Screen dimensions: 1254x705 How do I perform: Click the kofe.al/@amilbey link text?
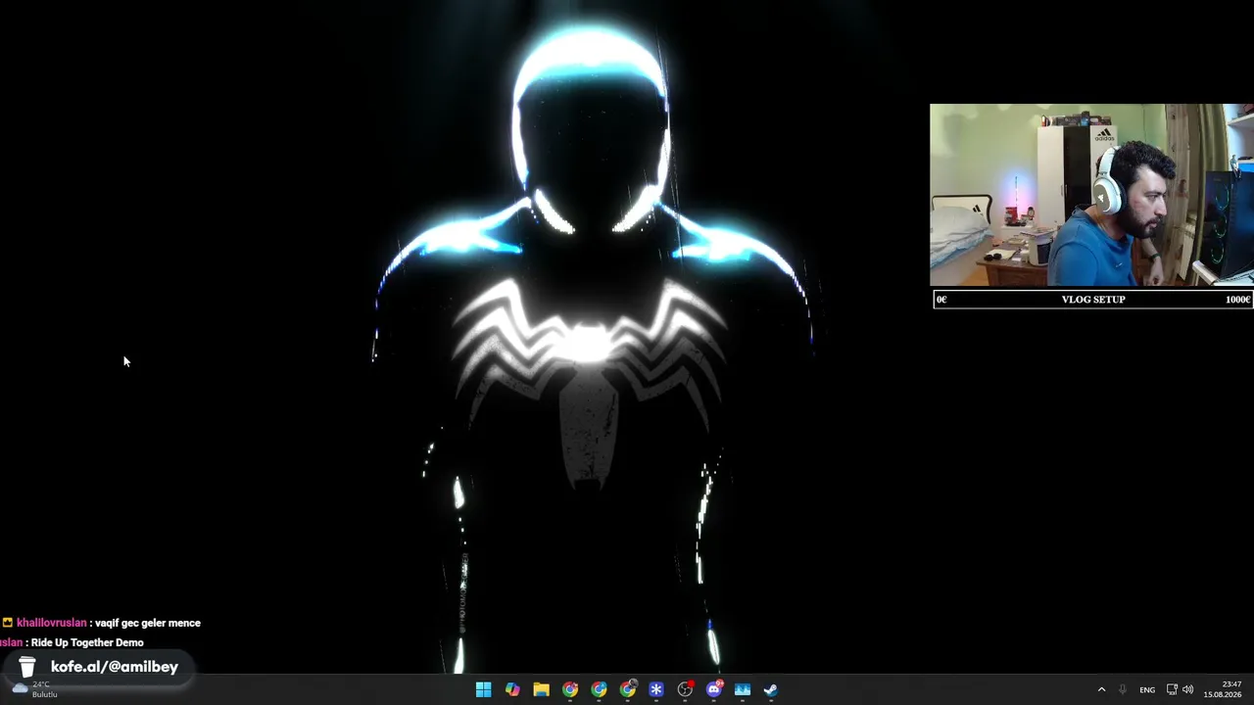click(x=115, y=667)
